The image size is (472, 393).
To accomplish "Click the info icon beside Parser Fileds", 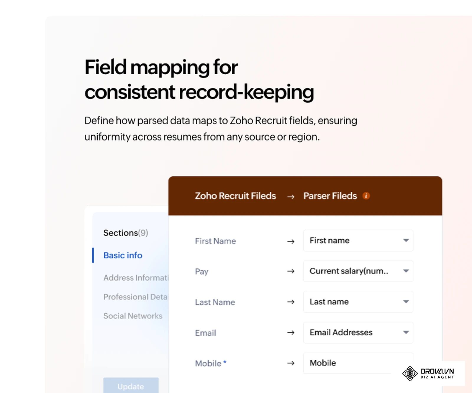I will [366, 196].
